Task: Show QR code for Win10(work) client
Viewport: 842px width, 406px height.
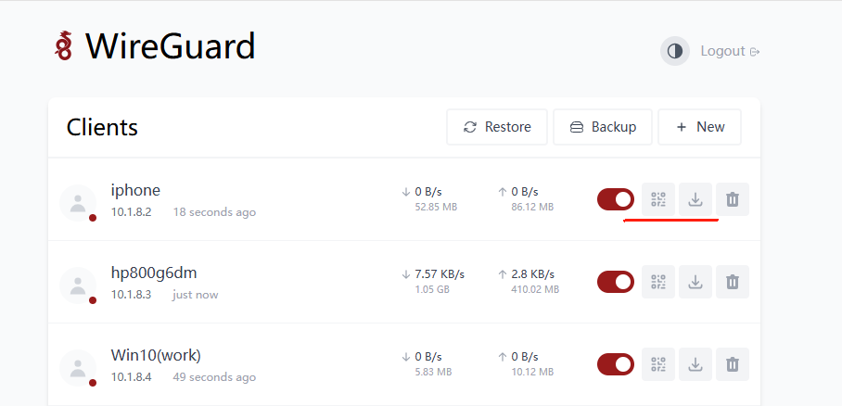Action: 658,364
